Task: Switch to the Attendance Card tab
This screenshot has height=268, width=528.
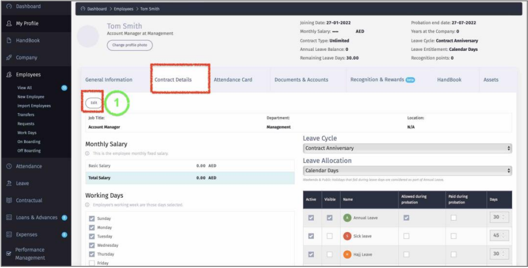Action: coord(233,80)
